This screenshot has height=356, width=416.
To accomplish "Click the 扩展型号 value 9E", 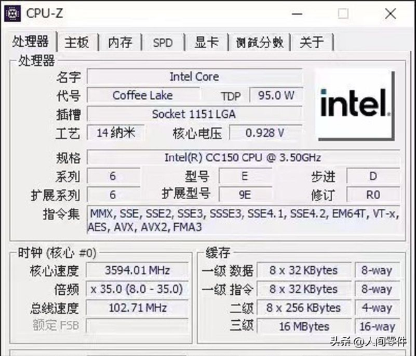I will coord(246,195).
